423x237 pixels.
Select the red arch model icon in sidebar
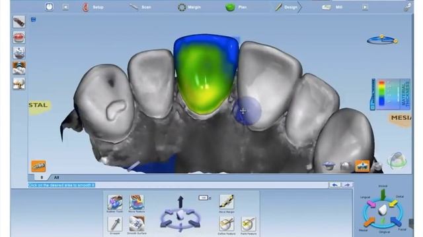tap(19, 37)
